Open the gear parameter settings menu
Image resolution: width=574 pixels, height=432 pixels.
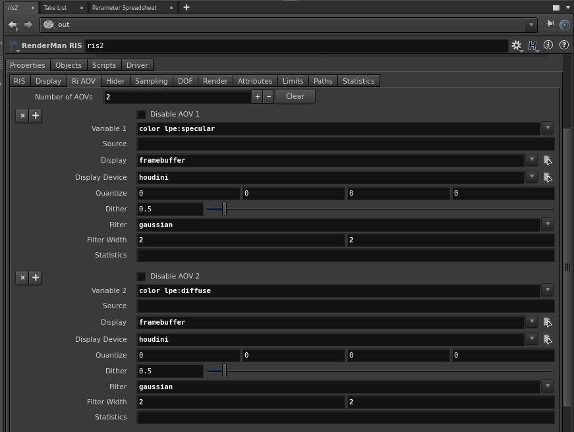pyautogui.click(x=517, y=45)
